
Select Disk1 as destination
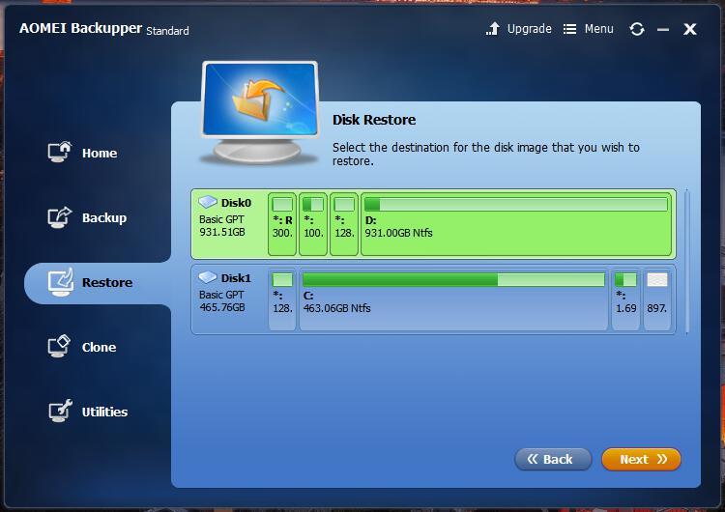433,299
